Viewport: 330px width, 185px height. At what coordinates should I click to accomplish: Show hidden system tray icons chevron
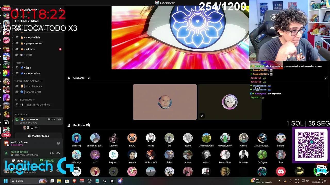point(279,181)
